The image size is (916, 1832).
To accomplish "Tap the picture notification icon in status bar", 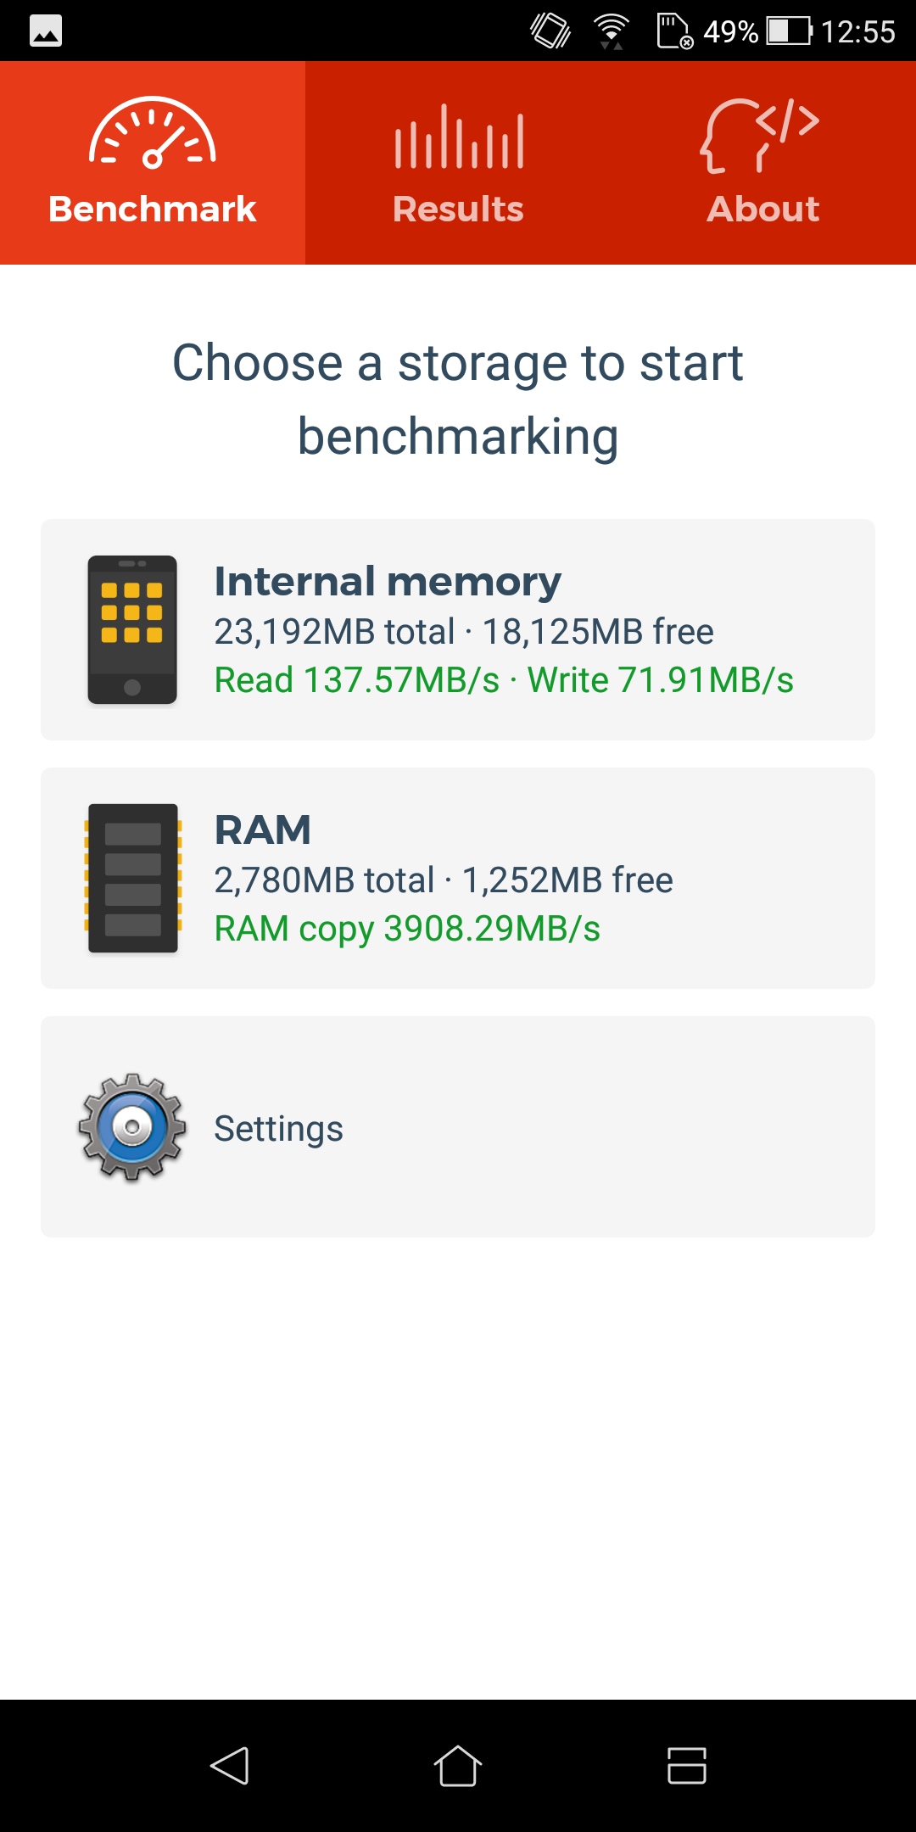I will tap(46, 31).
